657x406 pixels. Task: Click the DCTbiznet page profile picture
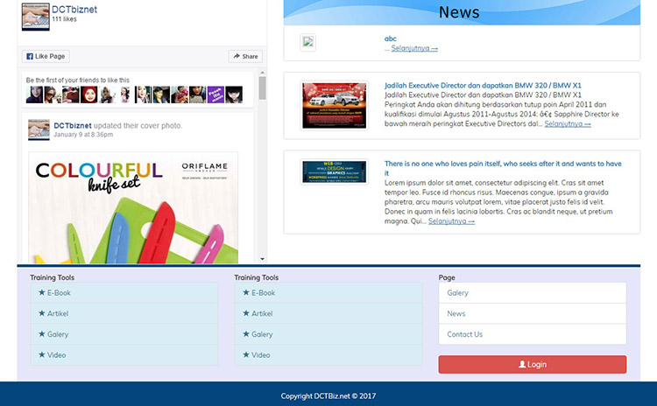click(35, 17)
